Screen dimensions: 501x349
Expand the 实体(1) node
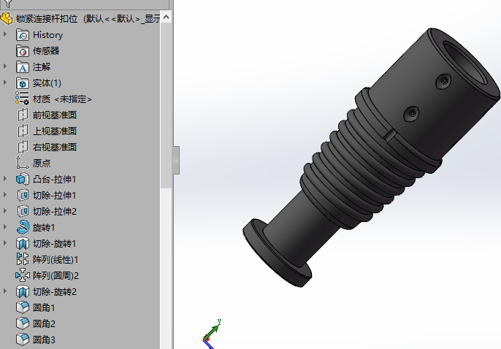pos(5,83)
